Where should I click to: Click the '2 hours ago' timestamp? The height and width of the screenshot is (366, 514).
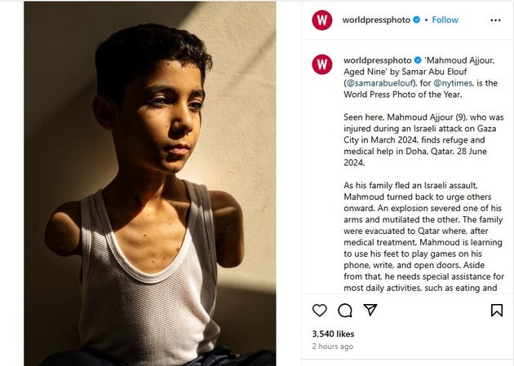332,346
